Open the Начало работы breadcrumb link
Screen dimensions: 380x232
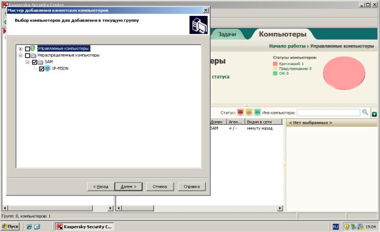[x=287, y=46]
